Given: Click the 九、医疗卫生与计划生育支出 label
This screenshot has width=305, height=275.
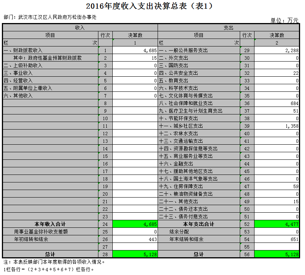Looking at the screenshot, I should coord(191,111).
